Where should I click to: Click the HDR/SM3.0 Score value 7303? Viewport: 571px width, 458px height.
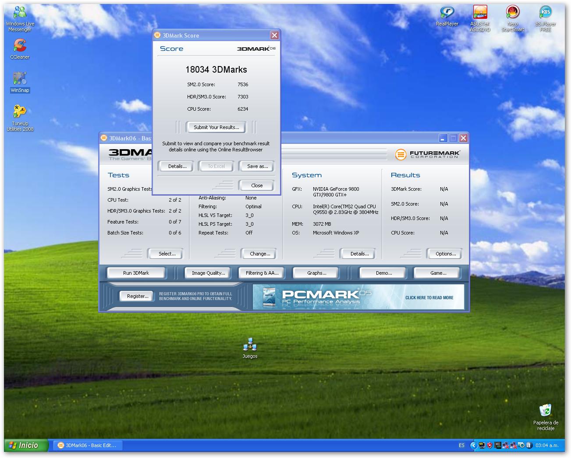click(x=243, y=97)
